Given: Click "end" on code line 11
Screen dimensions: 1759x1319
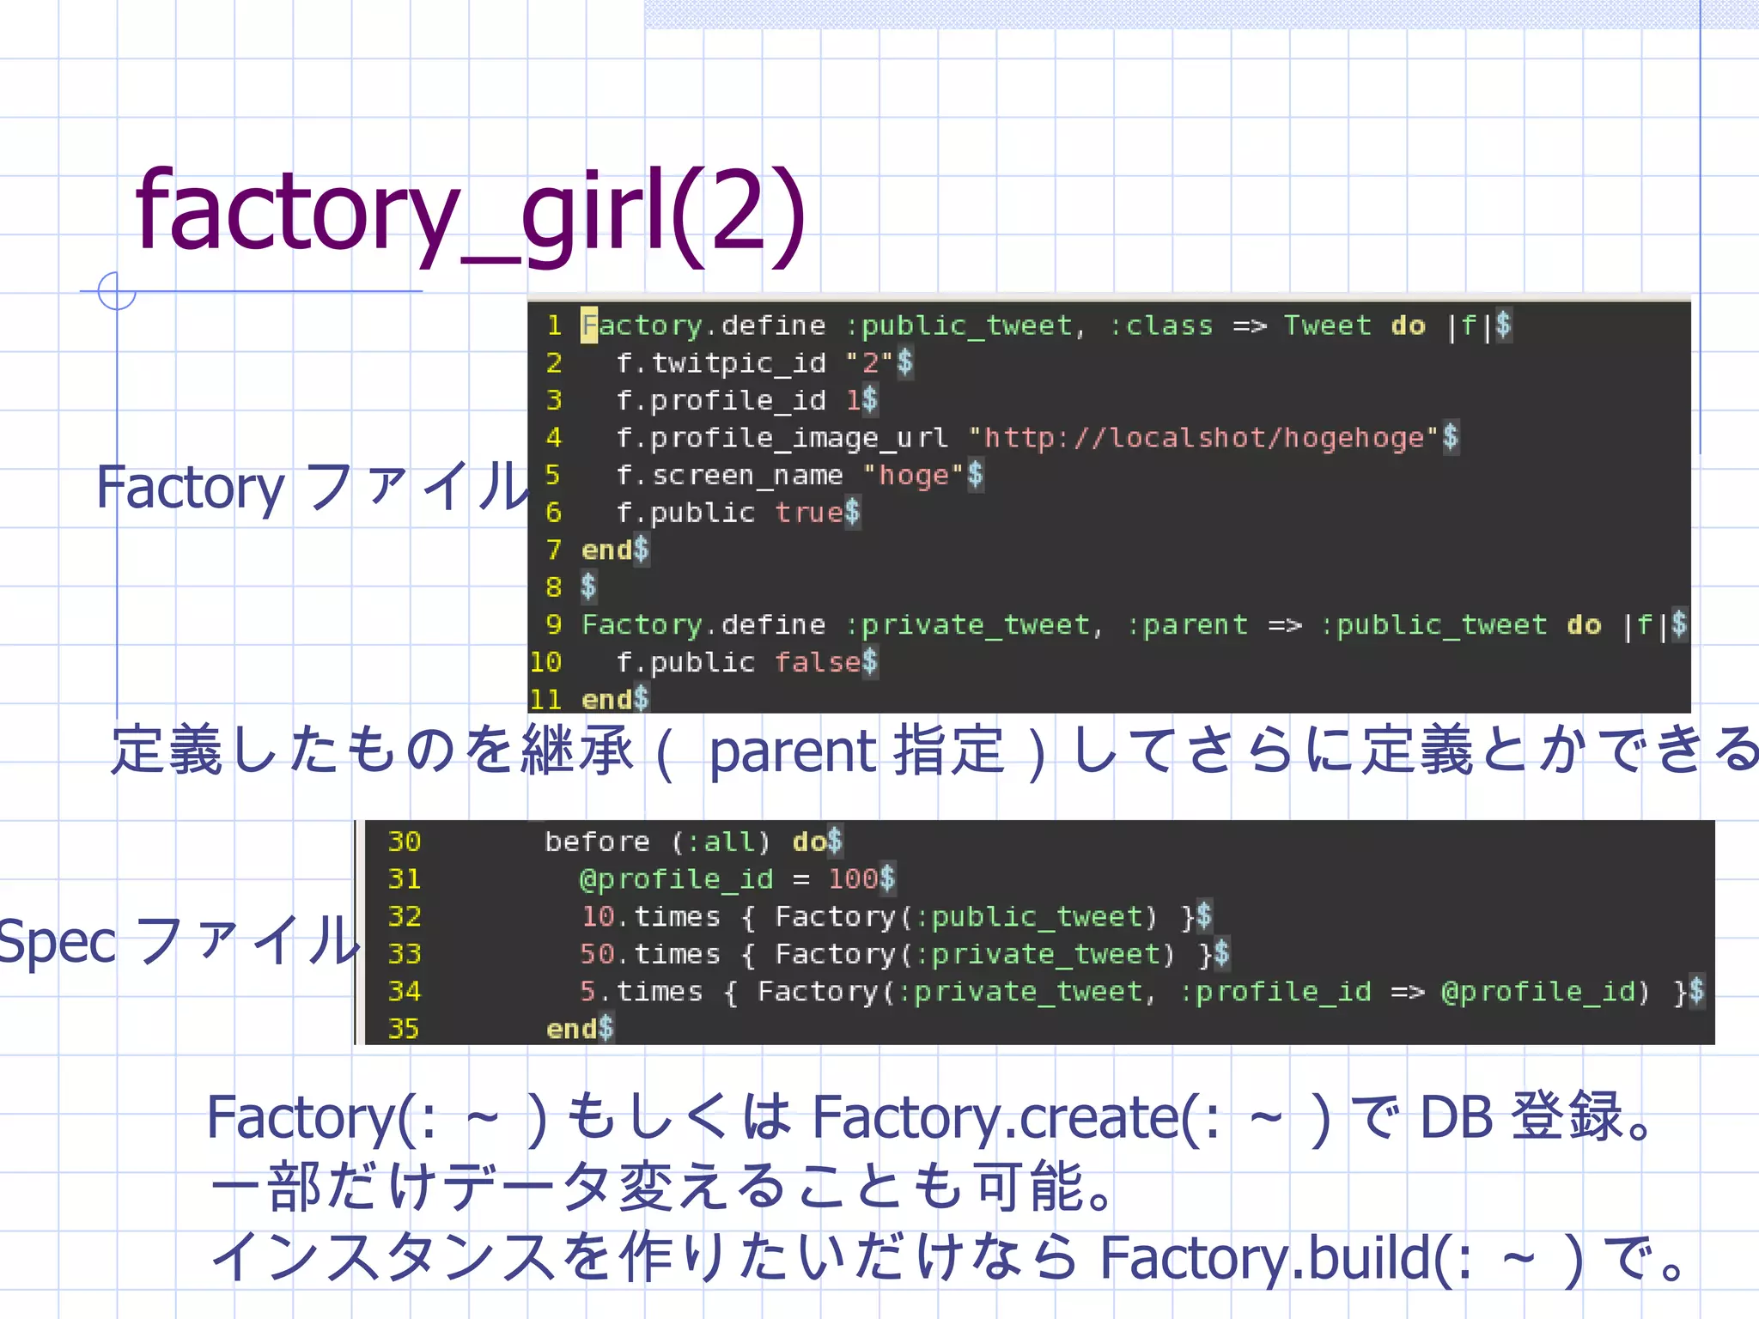Looking at the screenshot, I should tap(614, 699).
